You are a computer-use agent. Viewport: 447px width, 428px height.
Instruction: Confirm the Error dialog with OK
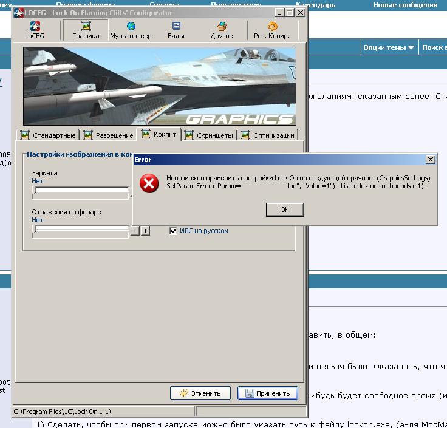pos(285,209)
